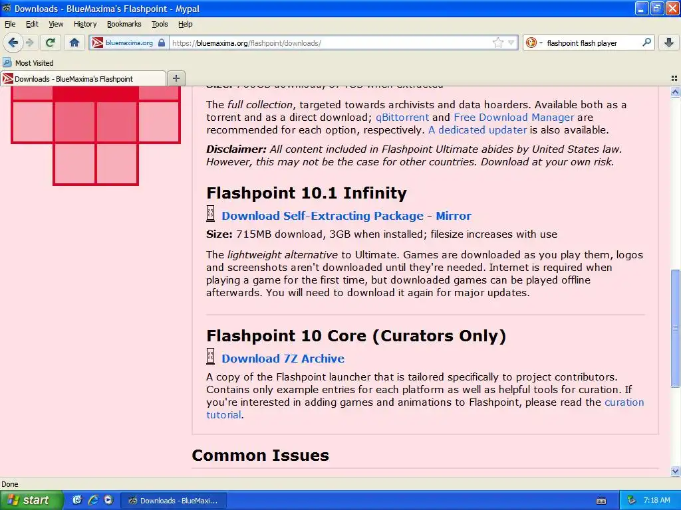Viewport: 681px width, 510px height.
Task: Click the Common Issues heading
Action: (260, 455)
